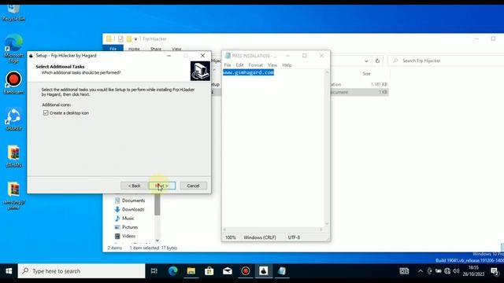504x283 pixels.
Task: Open Task View on the taskbar
Action: tap(154, 271)
